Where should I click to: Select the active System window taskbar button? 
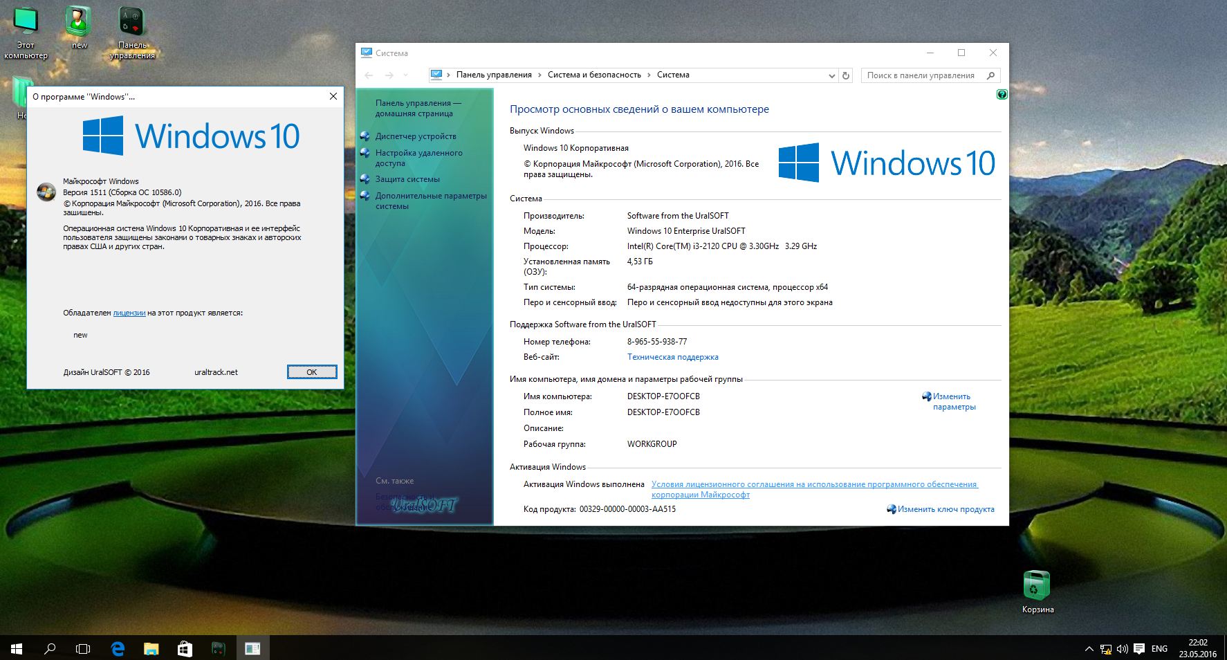pos(252,648)
